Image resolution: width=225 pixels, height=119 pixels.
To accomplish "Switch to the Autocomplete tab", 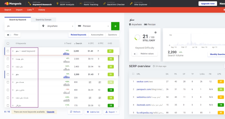I will pyautogui.click(x=97, y=35).
